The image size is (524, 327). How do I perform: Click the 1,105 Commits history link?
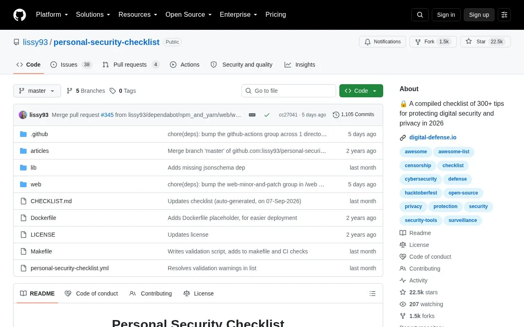(354, 114)
